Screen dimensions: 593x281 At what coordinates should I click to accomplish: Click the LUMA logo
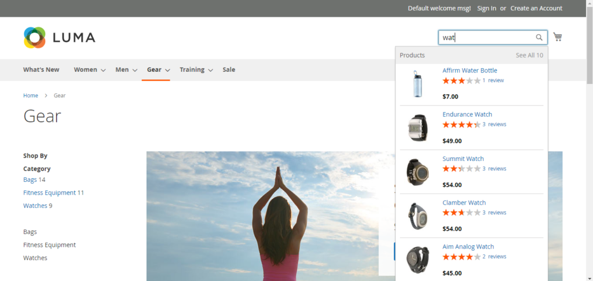60,38
